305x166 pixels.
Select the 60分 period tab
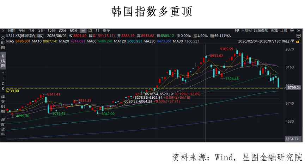tap(74, 31)
